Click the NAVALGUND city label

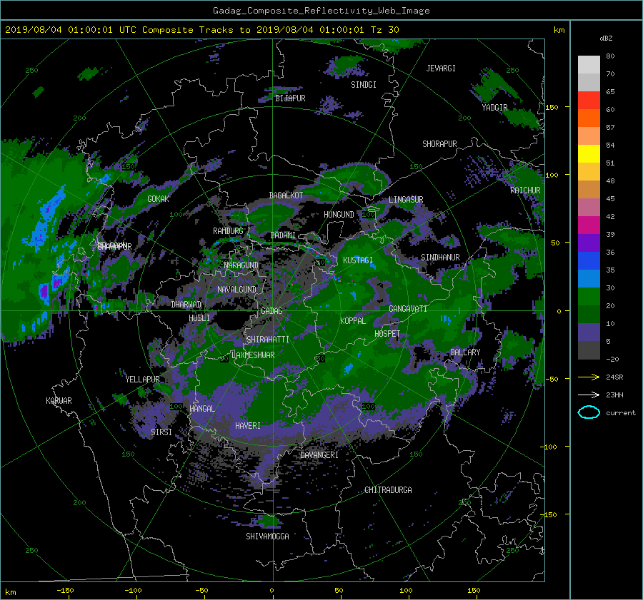tap(236, 290)
